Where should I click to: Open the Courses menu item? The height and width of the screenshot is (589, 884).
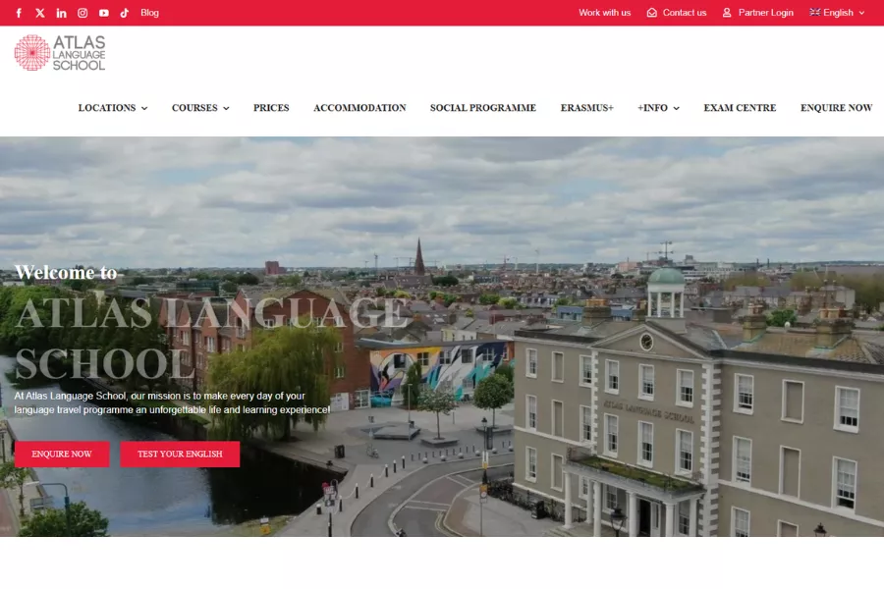pyautogui.click(x=194, y=108)
